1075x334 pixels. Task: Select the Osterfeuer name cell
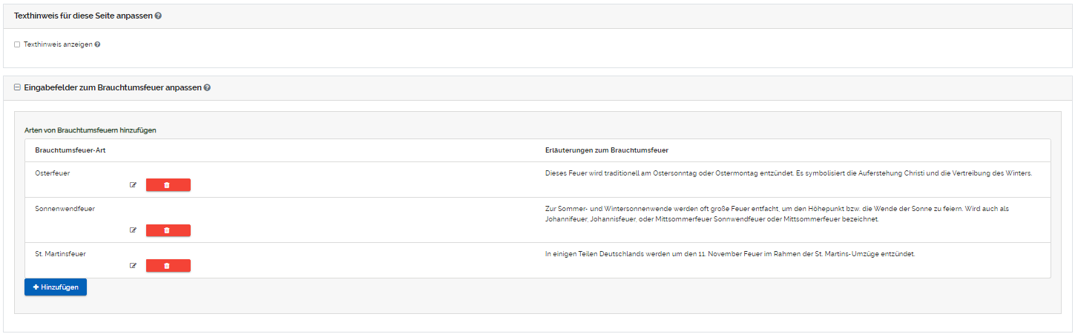[x=53, y=173]
